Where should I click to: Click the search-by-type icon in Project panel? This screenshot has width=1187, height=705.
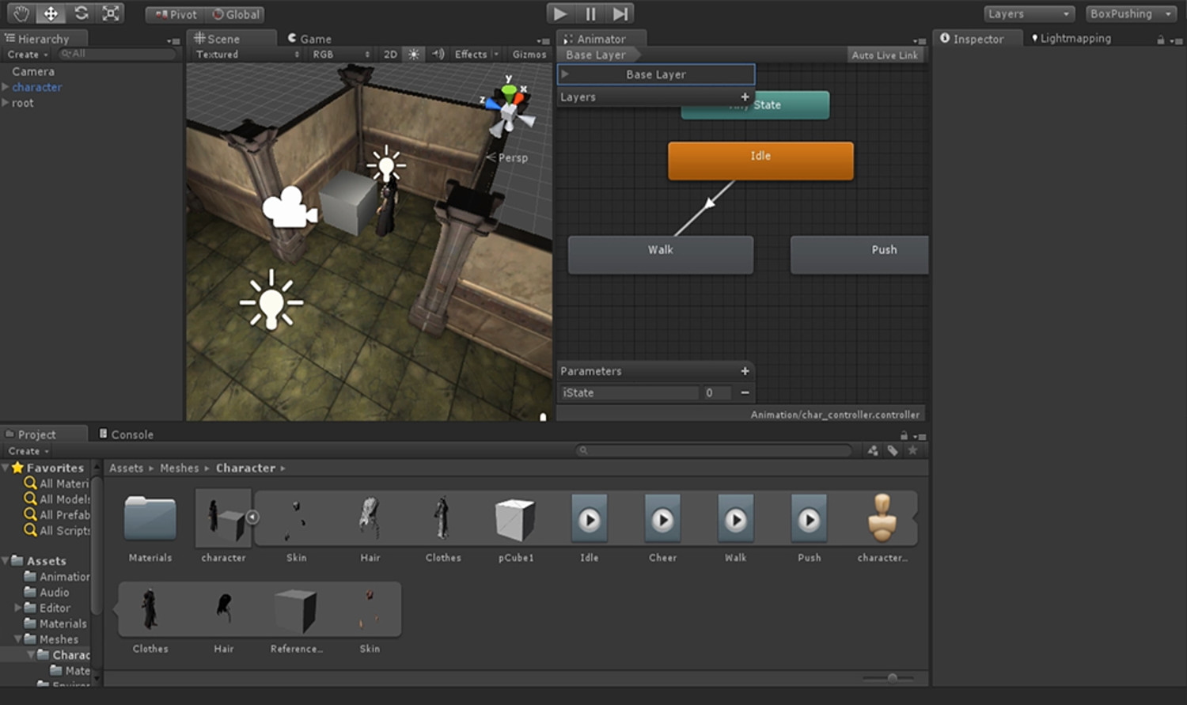873,450
